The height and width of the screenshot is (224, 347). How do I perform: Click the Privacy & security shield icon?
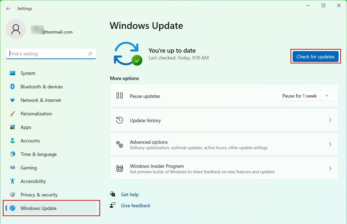12,195
